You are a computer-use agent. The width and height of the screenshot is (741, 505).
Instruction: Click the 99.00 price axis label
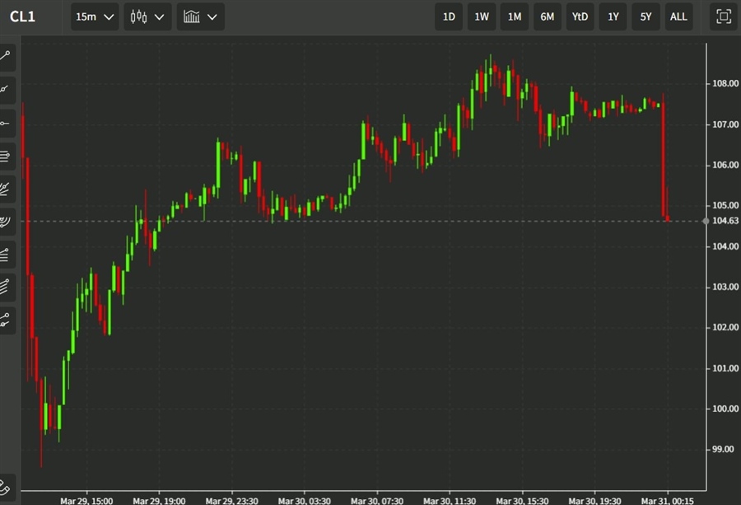coord(723,449)
